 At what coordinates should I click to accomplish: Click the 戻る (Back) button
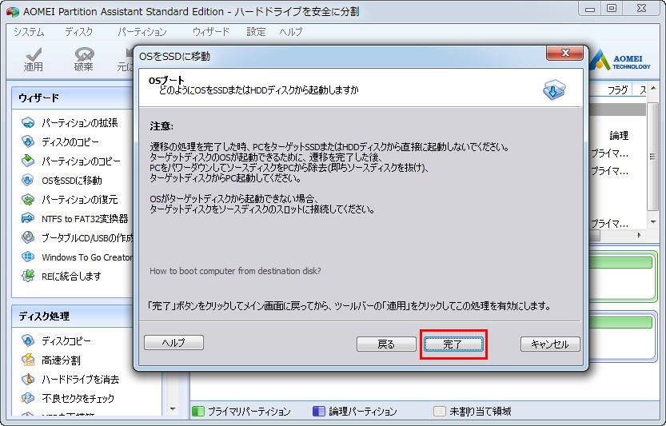point(386,344)
